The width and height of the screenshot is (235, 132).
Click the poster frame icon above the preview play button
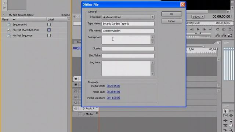[4, 3]
